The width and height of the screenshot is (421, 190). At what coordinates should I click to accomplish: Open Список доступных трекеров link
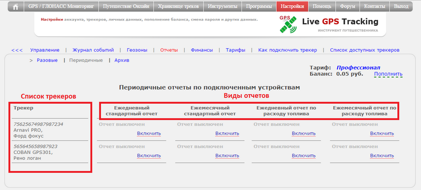coord(365,50)
